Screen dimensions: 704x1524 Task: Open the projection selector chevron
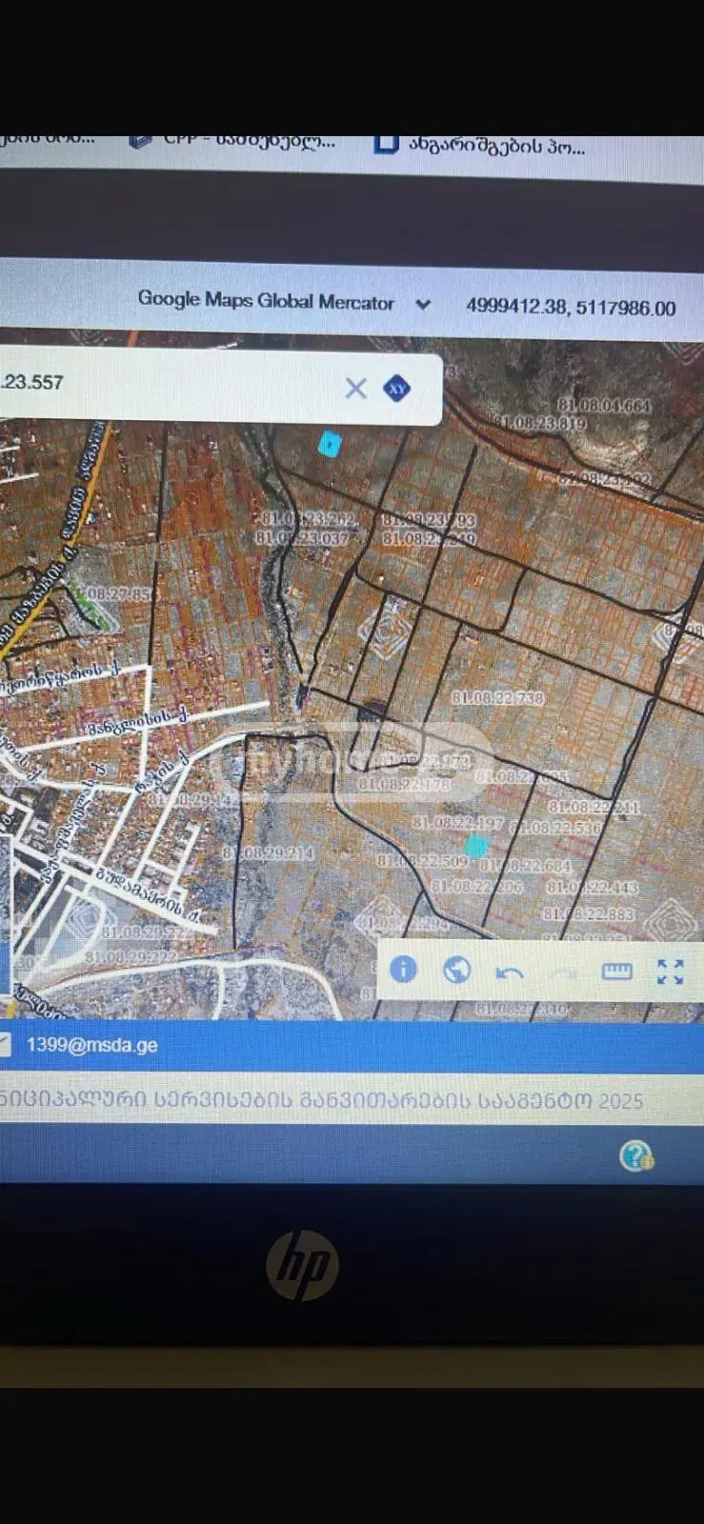click(x=423, y=305)
